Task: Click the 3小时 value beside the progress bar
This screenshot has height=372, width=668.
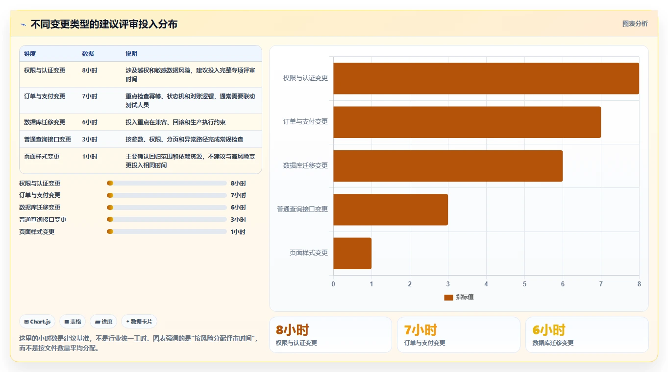Action: coord(238,220)
